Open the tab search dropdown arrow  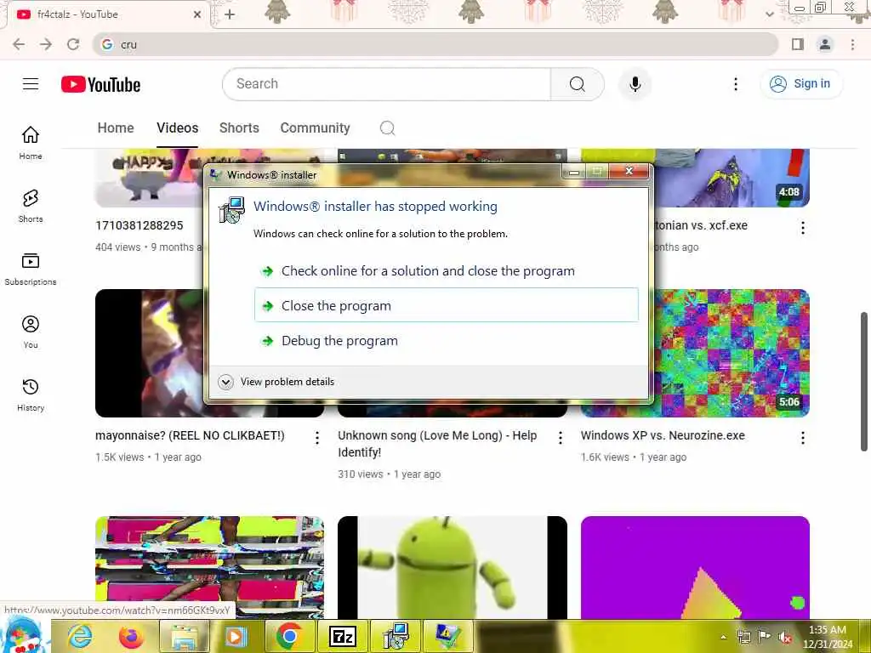pos(769,14)
